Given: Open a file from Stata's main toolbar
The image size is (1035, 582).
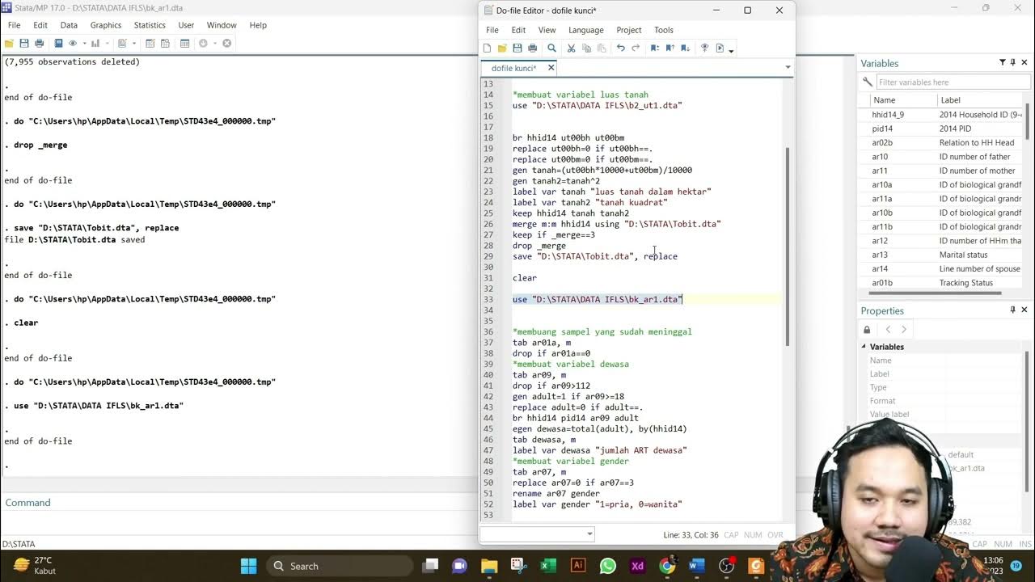Looking at the screenshot, I should click(x=9, y=43).
